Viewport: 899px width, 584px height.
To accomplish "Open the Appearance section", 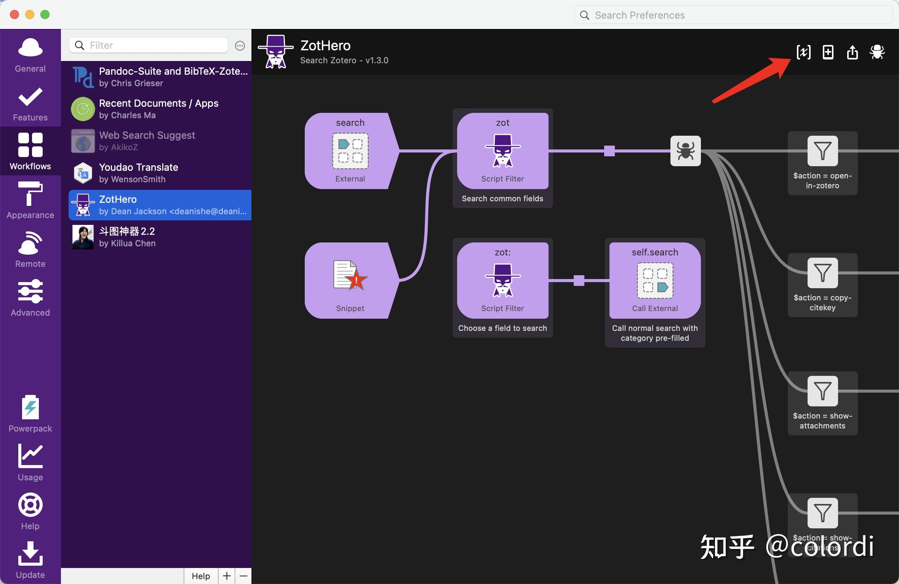I will (30, 200).
